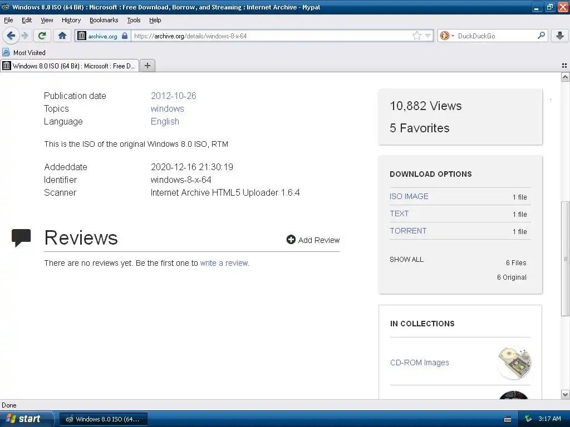This screenshot has width=570, height=427.
Task: Open the File menu
Action: pyautogui.click(x=8, y=20)
